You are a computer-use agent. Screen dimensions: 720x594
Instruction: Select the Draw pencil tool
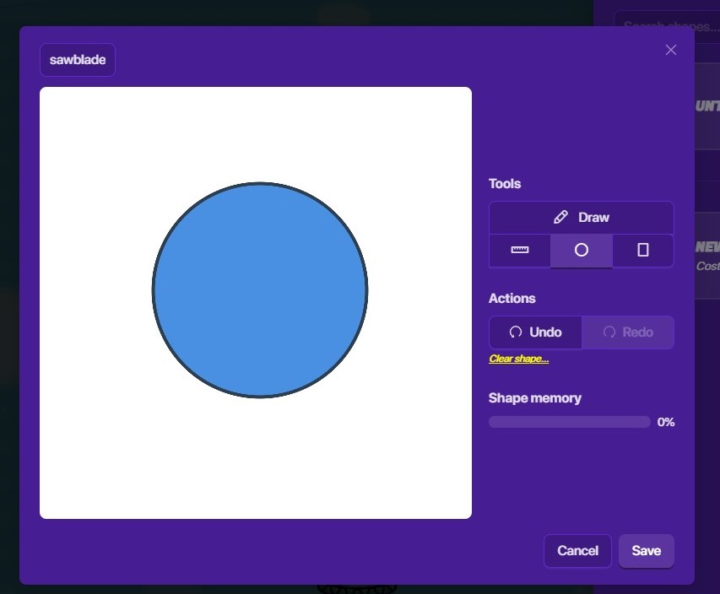coord(581,218)
